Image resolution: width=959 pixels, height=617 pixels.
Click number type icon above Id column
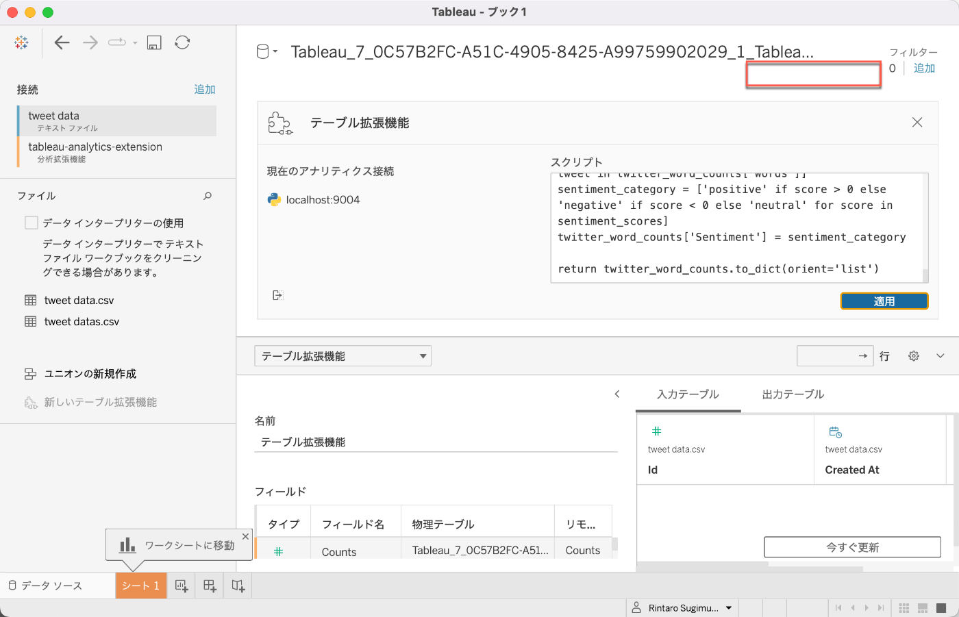coord(656,431)
